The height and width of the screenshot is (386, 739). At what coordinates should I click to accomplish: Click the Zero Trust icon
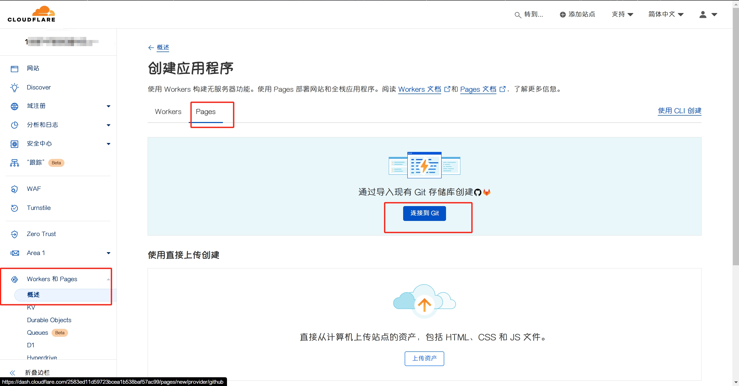tap(14, 234)
